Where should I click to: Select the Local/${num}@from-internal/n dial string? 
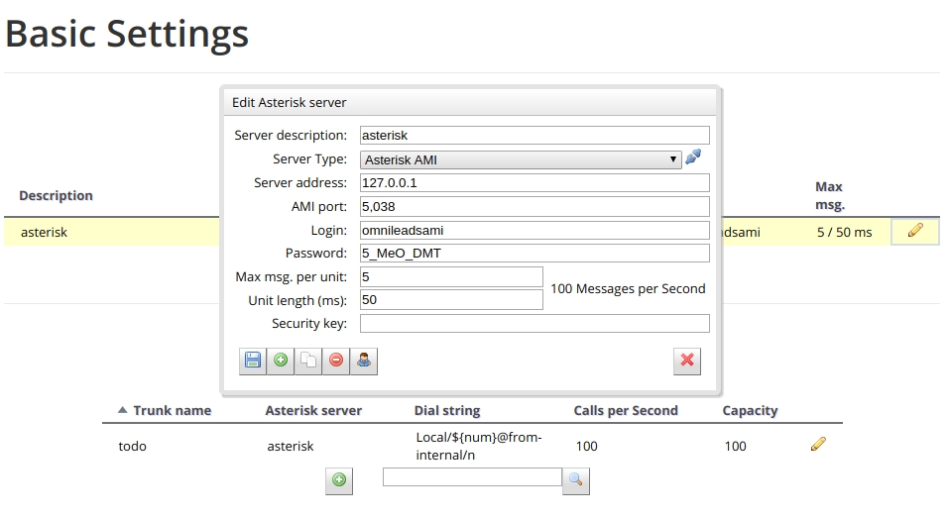coord(479,446)
